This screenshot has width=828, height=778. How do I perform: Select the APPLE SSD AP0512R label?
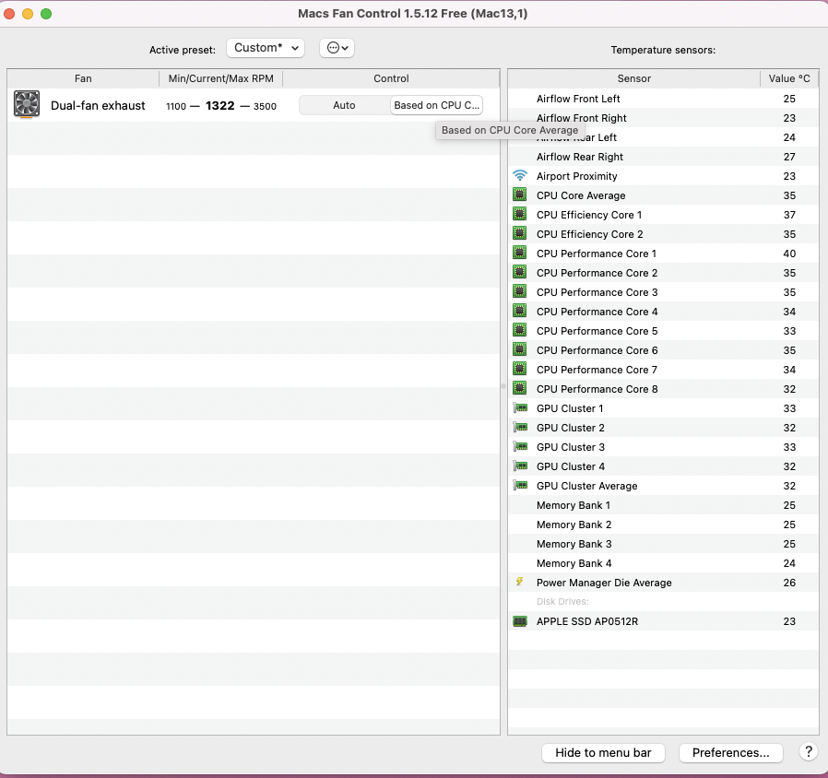tap(587, 621)
